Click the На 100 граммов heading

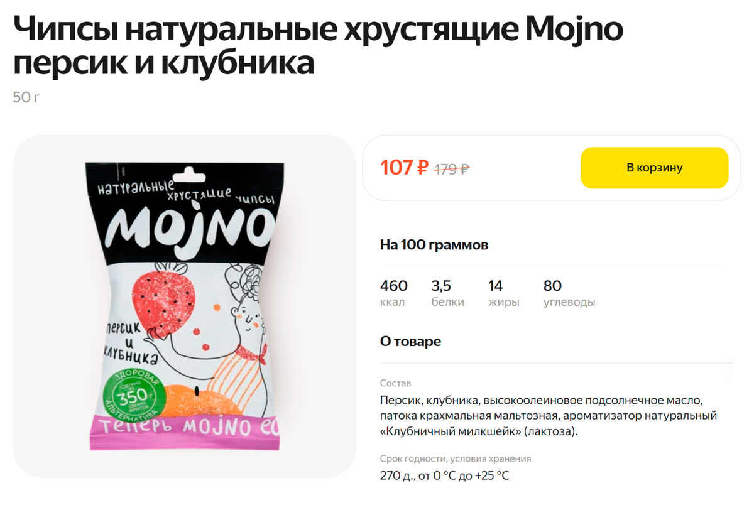click(434, 245)
